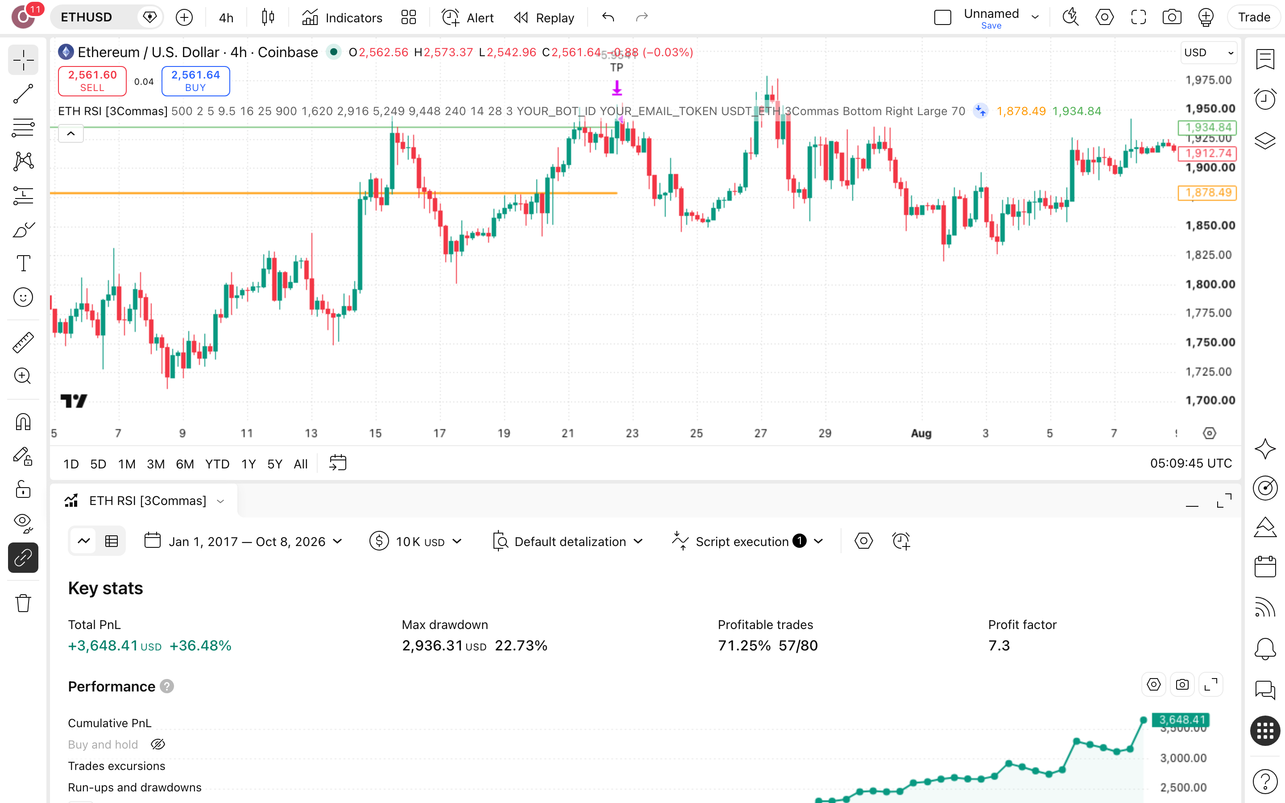Select the brush drawing tool
Screen dimensions: 1285x803
tap(23, 229)
